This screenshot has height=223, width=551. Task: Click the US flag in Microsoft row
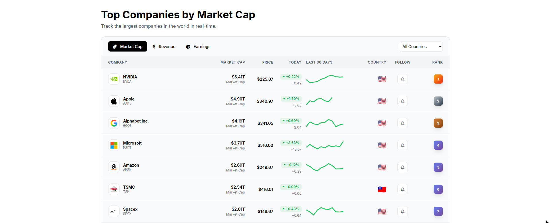tap(382, 145)
